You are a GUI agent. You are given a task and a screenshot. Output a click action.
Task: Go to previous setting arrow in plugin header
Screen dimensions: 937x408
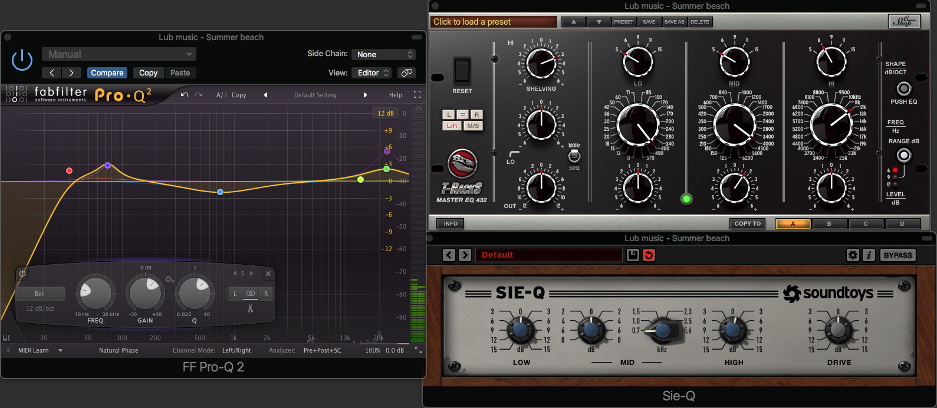point(52,73)
